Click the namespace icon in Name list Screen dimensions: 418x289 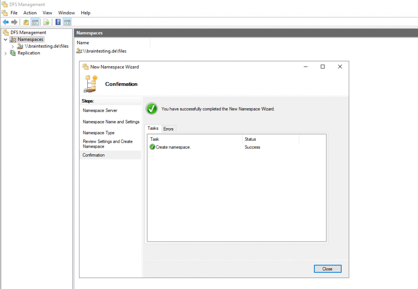79,51
